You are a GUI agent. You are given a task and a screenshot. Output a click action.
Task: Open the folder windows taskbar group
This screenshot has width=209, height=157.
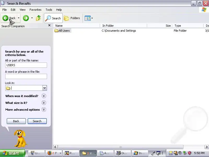88,153
